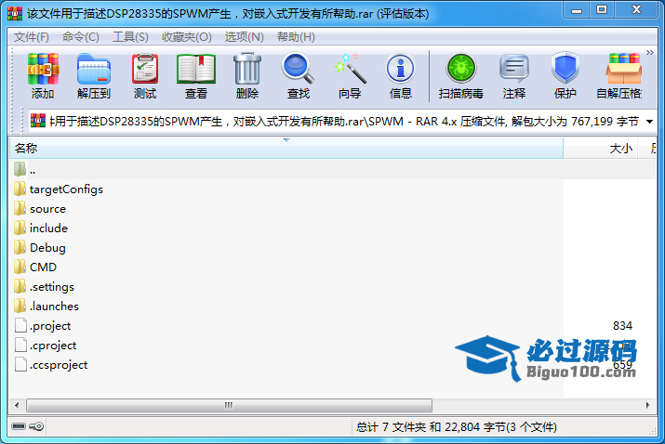Expand the toolbar overflow chevron
The width and height of the screenshot is (665, 444).
(650, 53)
